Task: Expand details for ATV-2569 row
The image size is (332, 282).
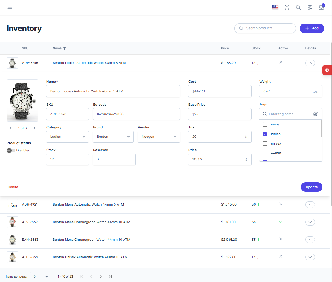Action: [x=310, y=222]
